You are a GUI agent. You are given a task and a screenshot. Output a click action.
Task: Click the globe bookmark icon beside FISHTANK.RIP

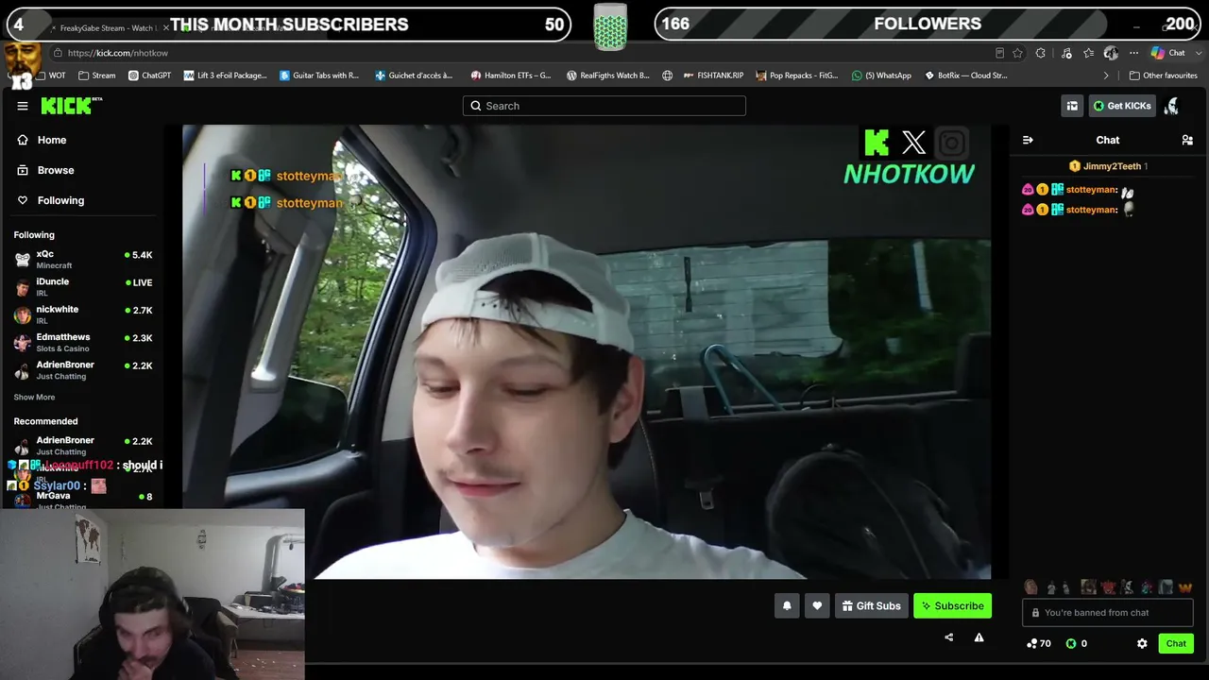click(667, 76)
